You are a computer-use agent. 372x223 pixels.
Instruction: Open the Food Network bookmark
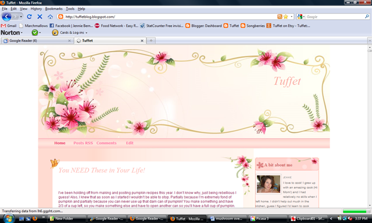point(117,26)
